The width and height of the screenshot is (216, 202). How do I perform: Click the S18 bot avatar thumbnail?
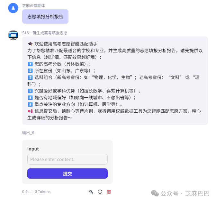(x=13, y=35)
